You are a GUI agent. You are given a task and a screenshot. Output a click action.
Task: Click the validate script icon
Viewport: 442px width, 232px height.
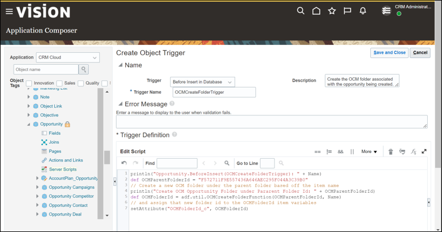pos(402,152)
